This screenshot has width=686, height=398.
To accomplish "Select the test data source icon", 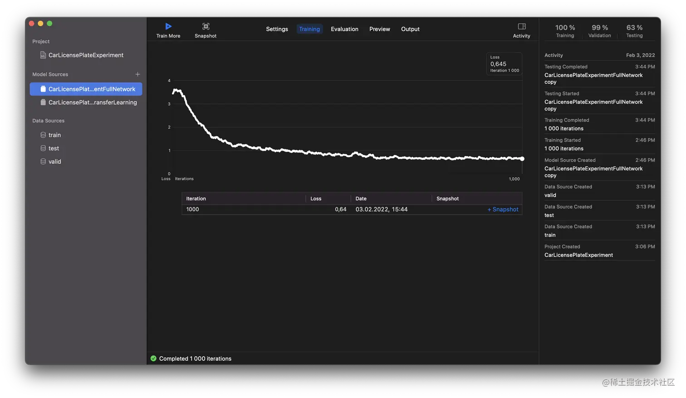I will coord(43,148).
